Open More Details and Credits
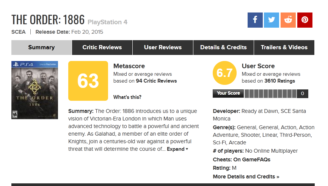This screenshot has width=328, height=186. point(246,177)
